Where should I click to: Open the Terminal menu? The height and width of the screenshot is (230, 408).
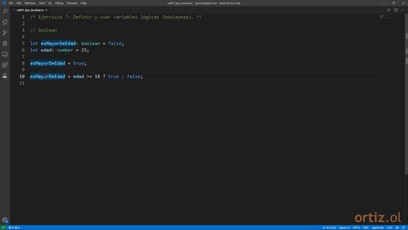[x=72, y=3]
